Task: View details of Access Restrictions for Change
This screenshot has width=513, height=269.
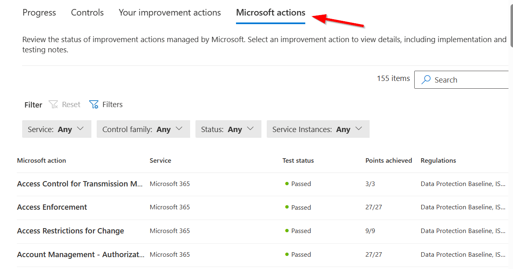Action: click(x=70, y=231)
